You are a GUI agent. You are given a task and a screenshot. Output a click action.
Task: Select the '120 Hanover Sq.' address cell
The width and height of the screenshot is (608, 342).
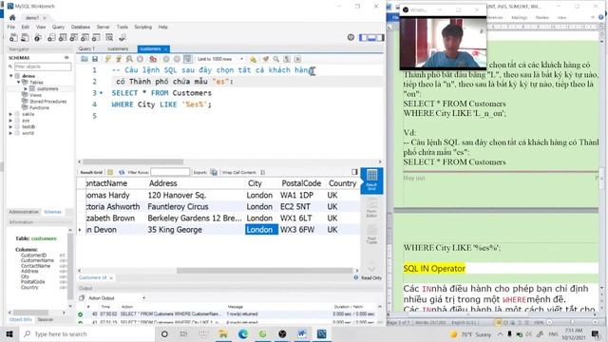point(195,195)
